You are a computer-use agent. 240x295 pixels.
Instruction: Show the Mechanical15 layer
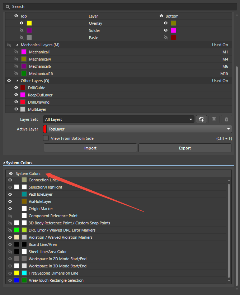16,73
